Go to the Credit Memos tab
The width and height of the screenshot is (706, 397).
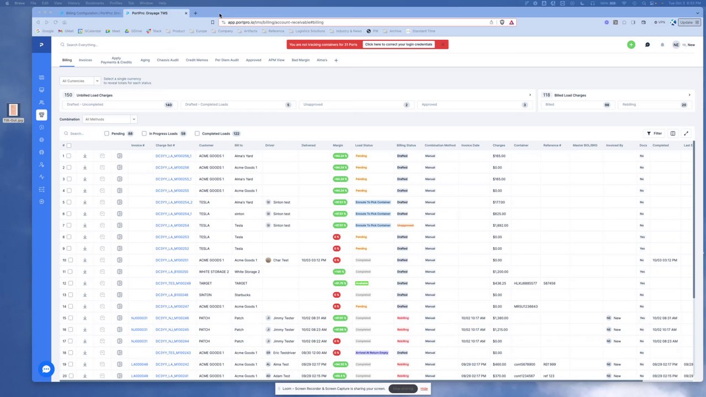pyautogui.click(x=197, y=60)
